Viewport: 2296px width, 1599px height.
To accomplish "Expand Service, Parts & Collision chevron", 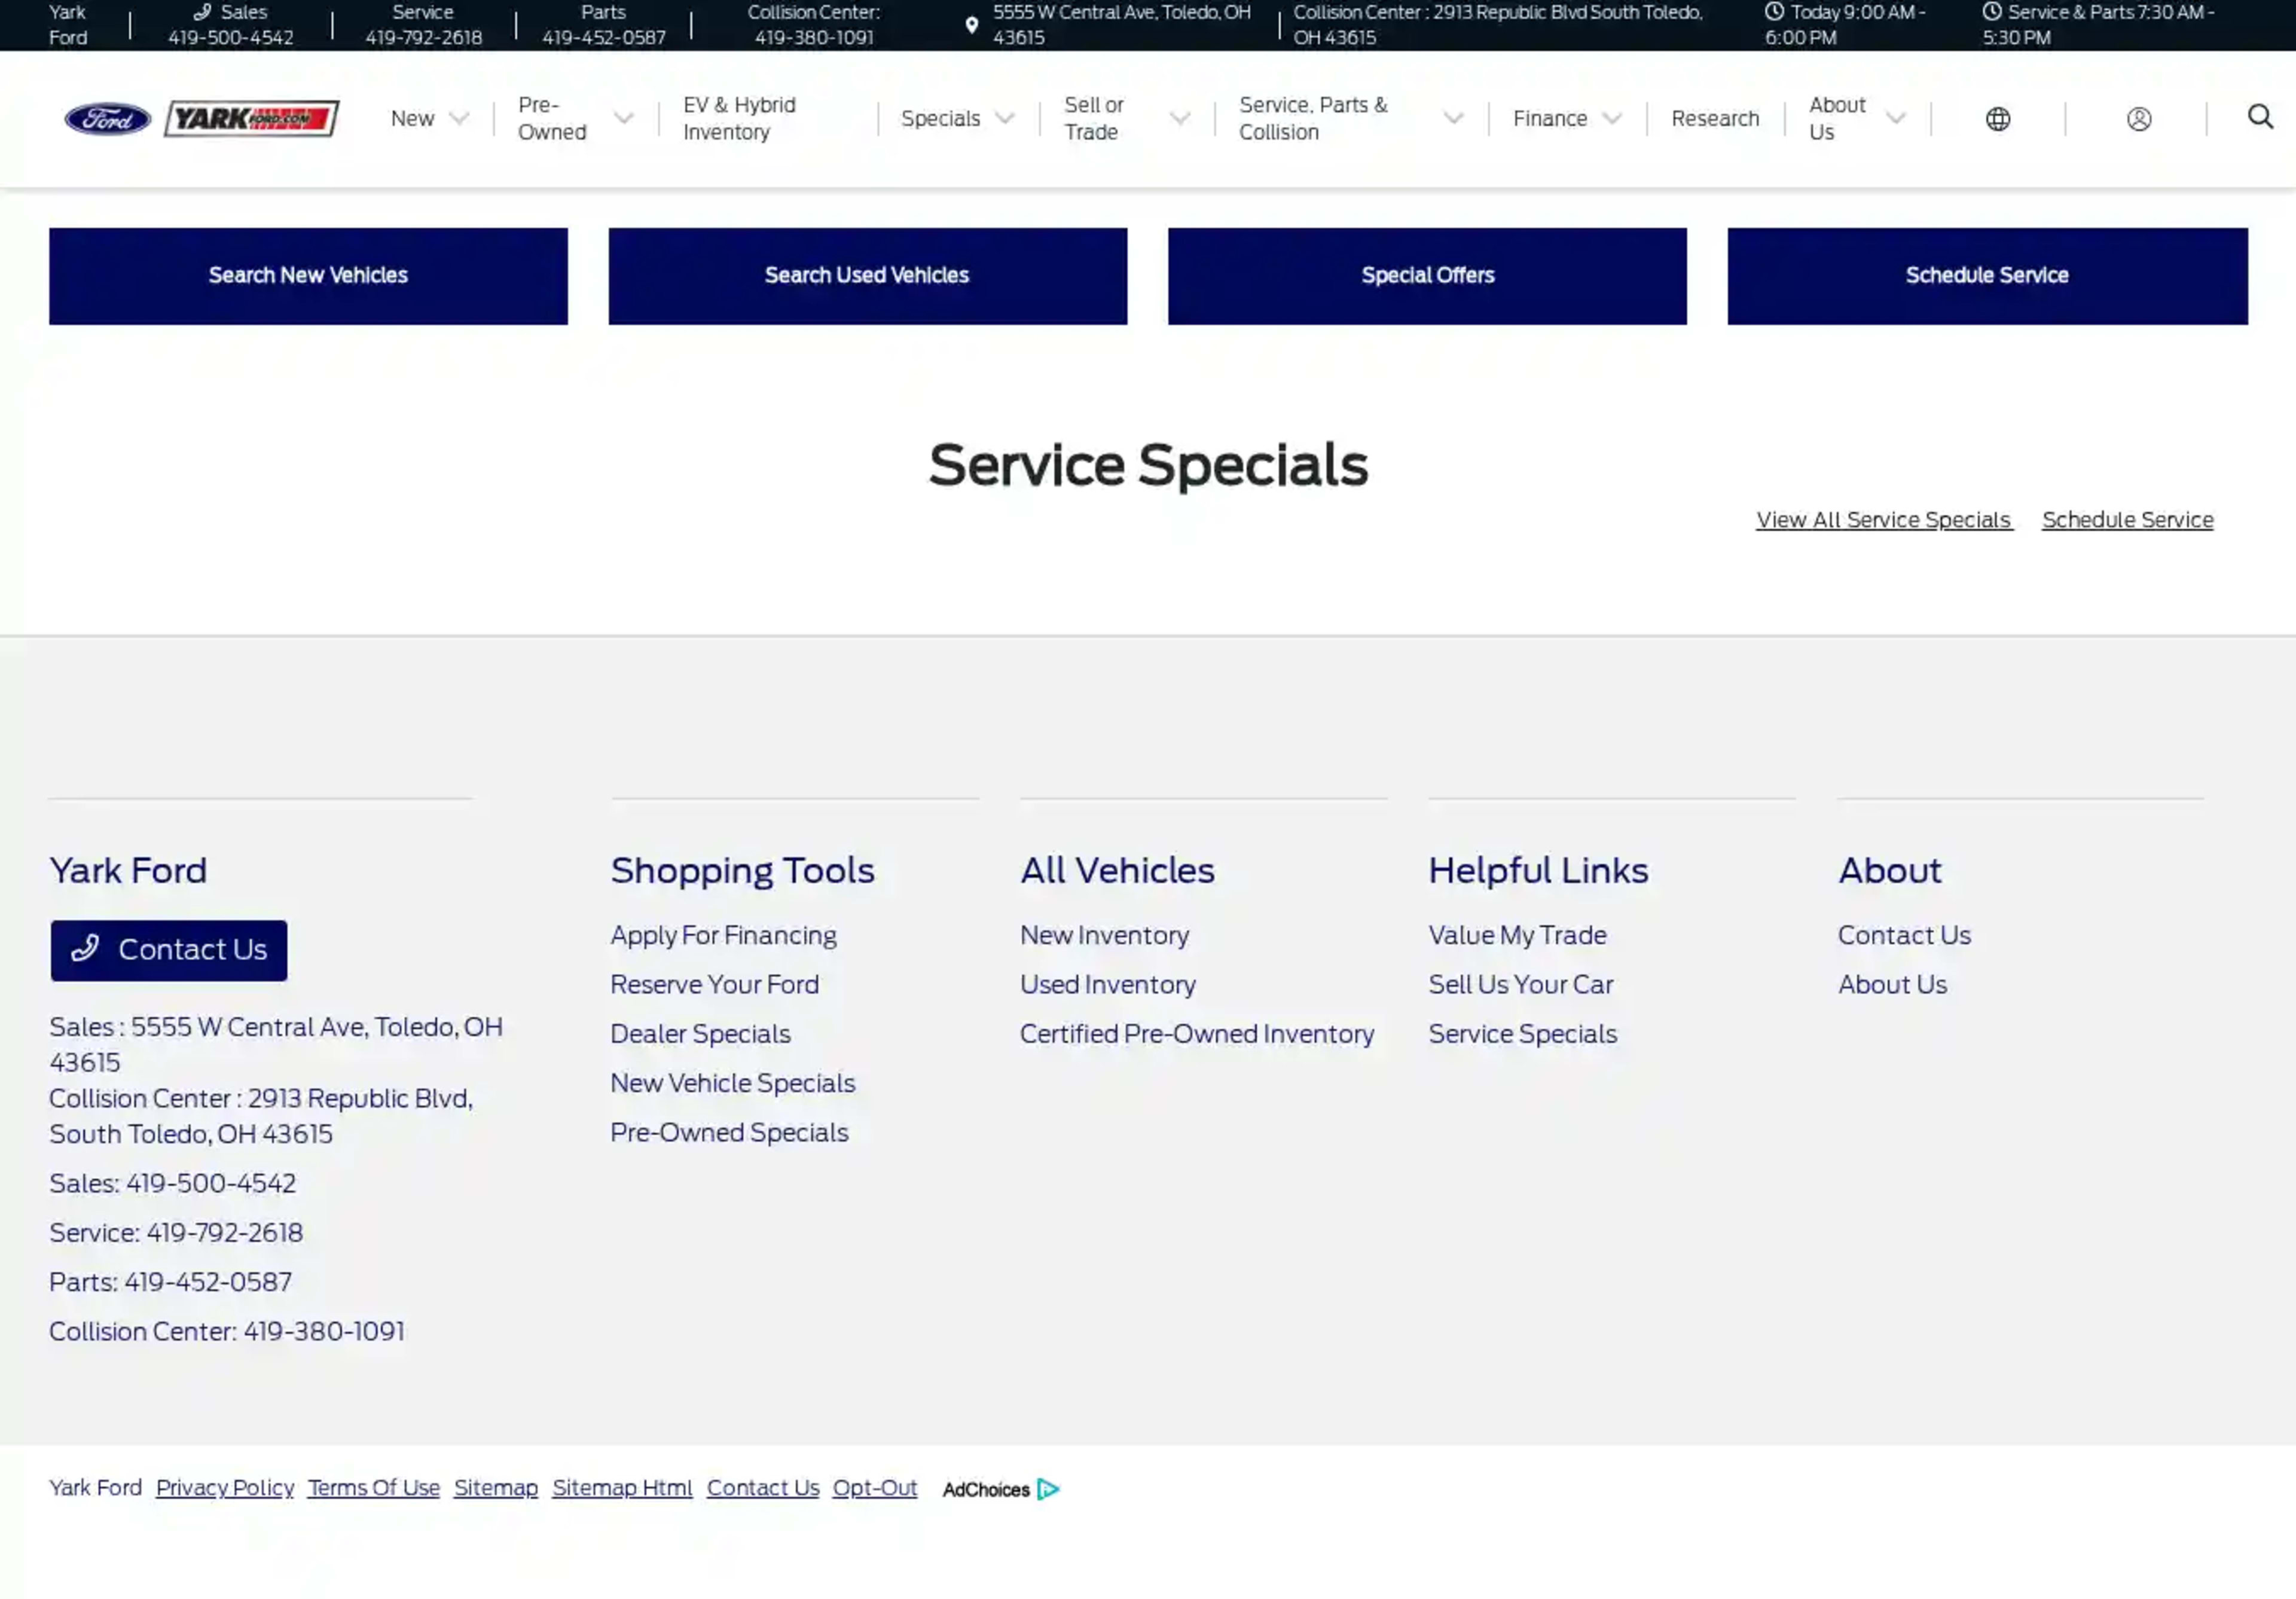I will [1453, 119].
